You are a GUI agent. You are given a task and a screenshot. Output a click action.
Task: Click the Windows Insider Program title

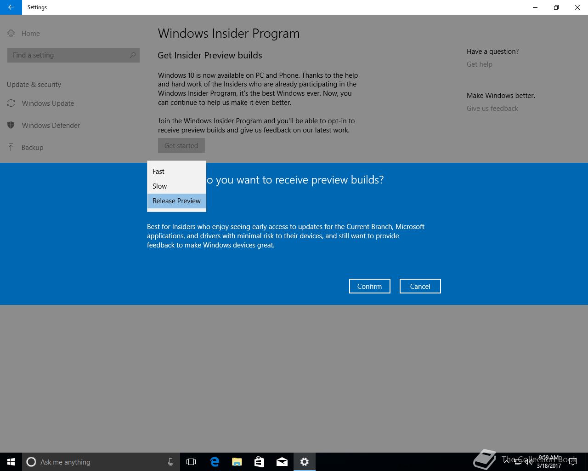pyautogui.click(x=229, y=34)
